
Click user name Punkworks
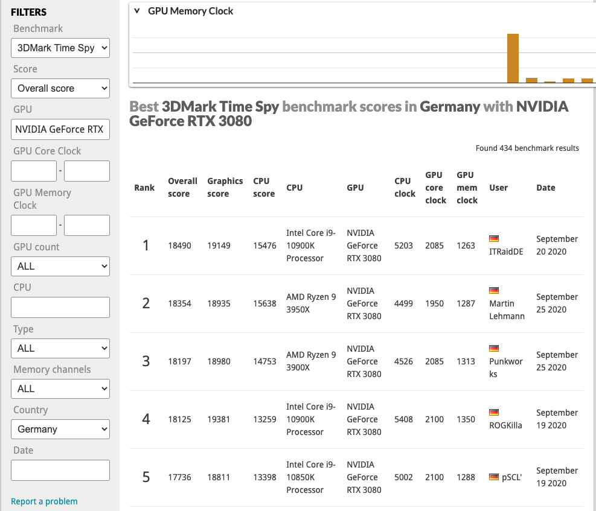coord(506,367)
